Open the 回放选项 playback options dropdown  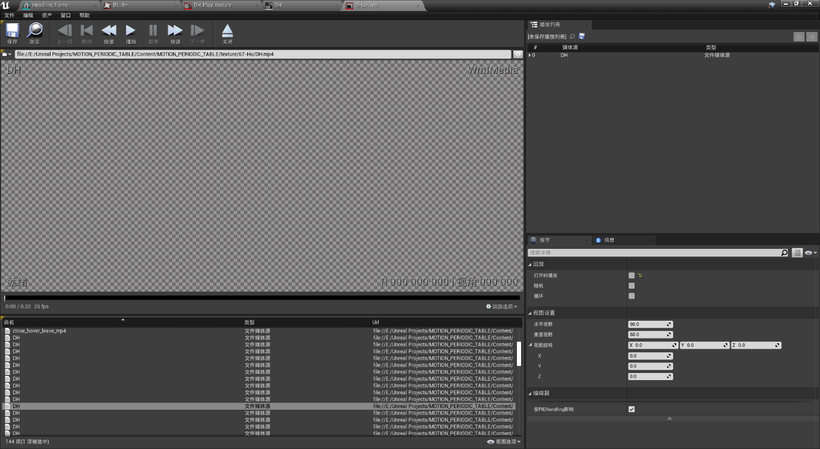[x=502, y=306]
